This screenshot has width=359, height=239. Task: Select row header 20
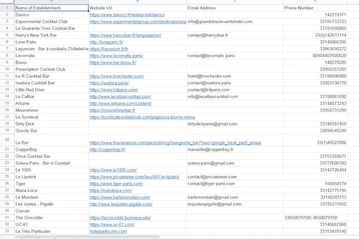click(x=7, y=140)
